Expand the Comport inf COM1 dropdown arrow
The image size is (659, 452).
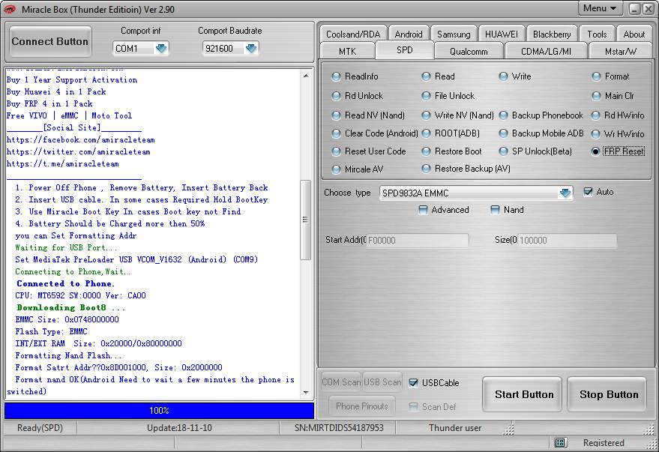pyautogui.click(x=161, y=49)
